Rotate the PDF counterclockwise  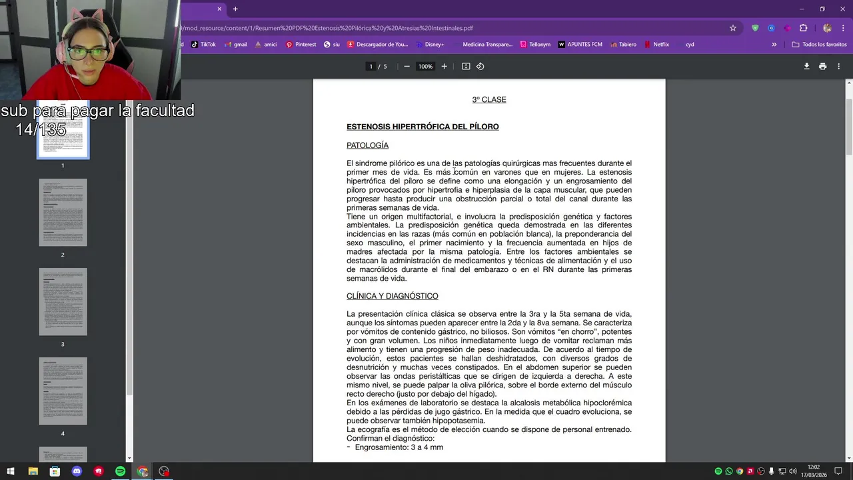tap(480, 66)
